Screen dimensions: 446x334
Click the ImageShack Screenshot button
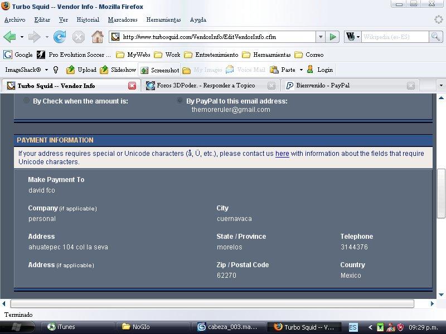[x=159, y=70]
